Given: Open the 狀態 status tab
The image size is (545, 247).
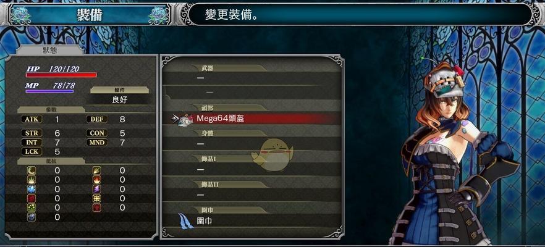Looking at the screenshot, I should coord(51,50).
